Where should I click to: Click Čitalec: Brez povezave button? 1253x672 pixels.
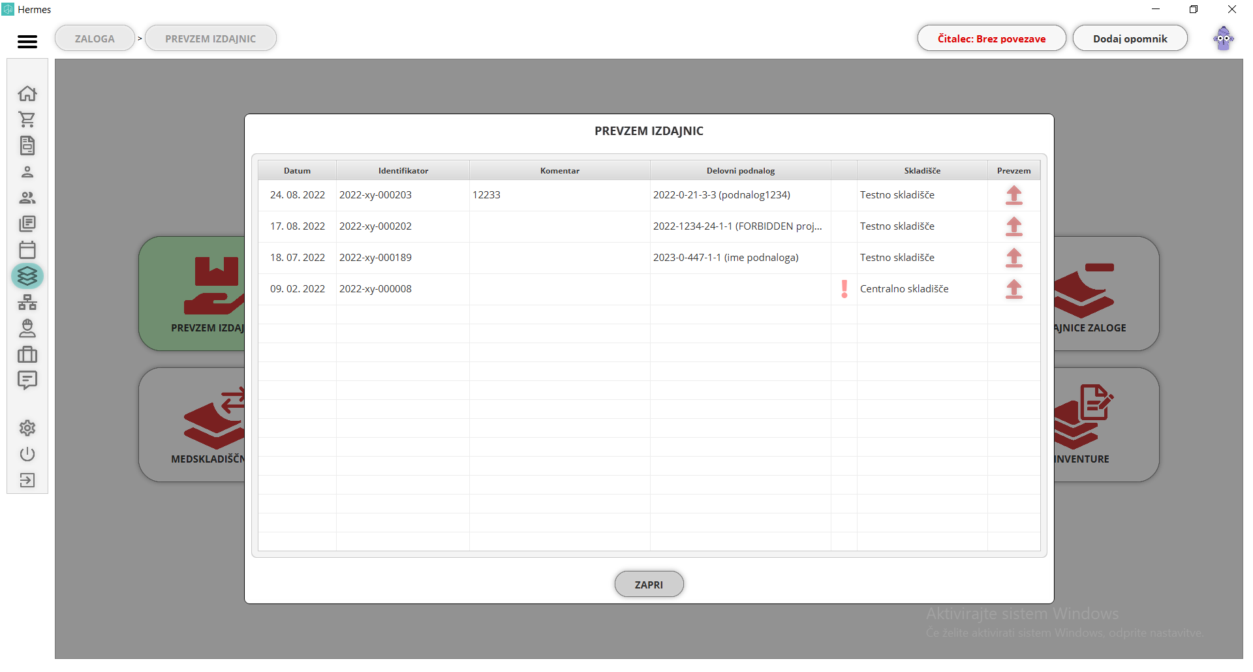pyautogui.click(x=991, y=38)
